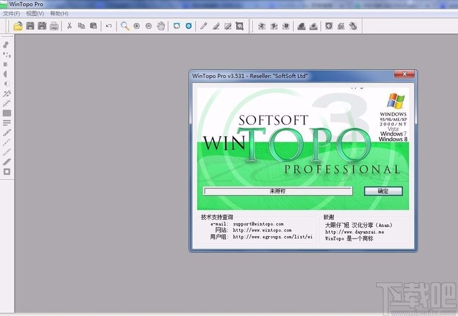
Task: Click the square frame icon in left sidebar
Action: (x=7, y=172)
